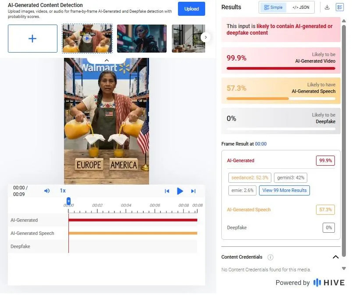
Task: Click the 0% deepfake frame score badge
Action: (329, 227)
